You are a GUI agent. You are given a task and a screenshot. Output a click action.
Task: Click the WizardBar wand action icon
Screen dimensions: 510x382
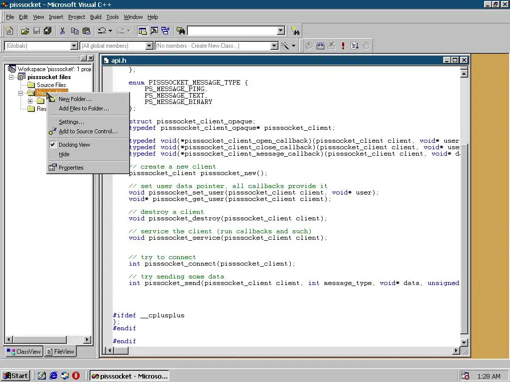pos(285,46)
